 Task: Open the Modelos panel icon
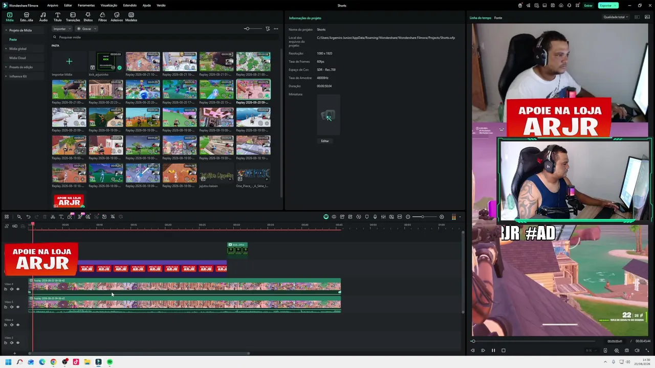132,17
